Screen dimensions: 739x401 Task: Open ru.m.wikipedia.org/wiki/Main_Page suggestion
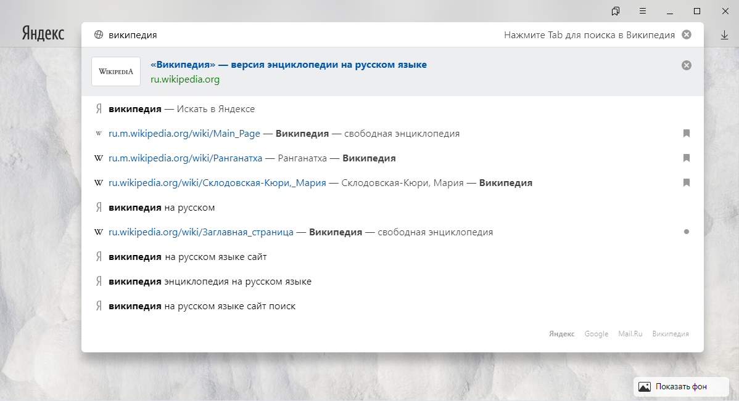click(x=392, y=134)
